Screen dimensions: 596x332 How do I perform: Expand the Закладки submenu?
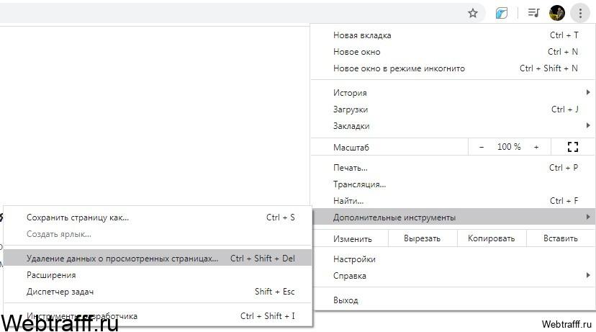pos(453,126)
